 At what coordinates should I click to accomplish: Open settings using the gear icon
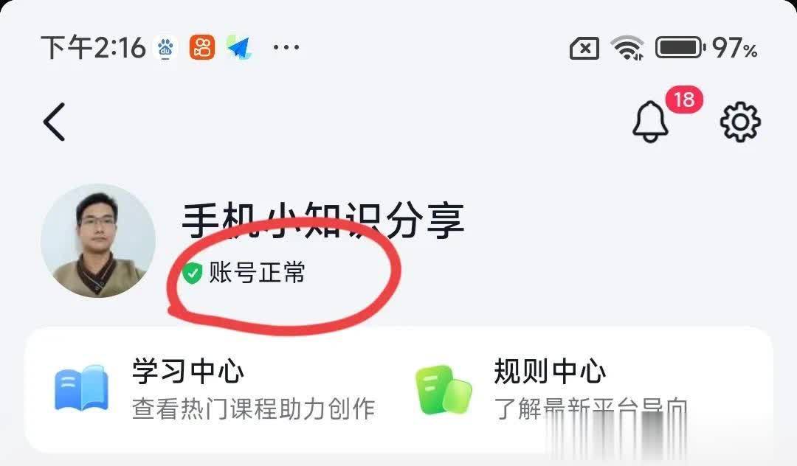741,122
